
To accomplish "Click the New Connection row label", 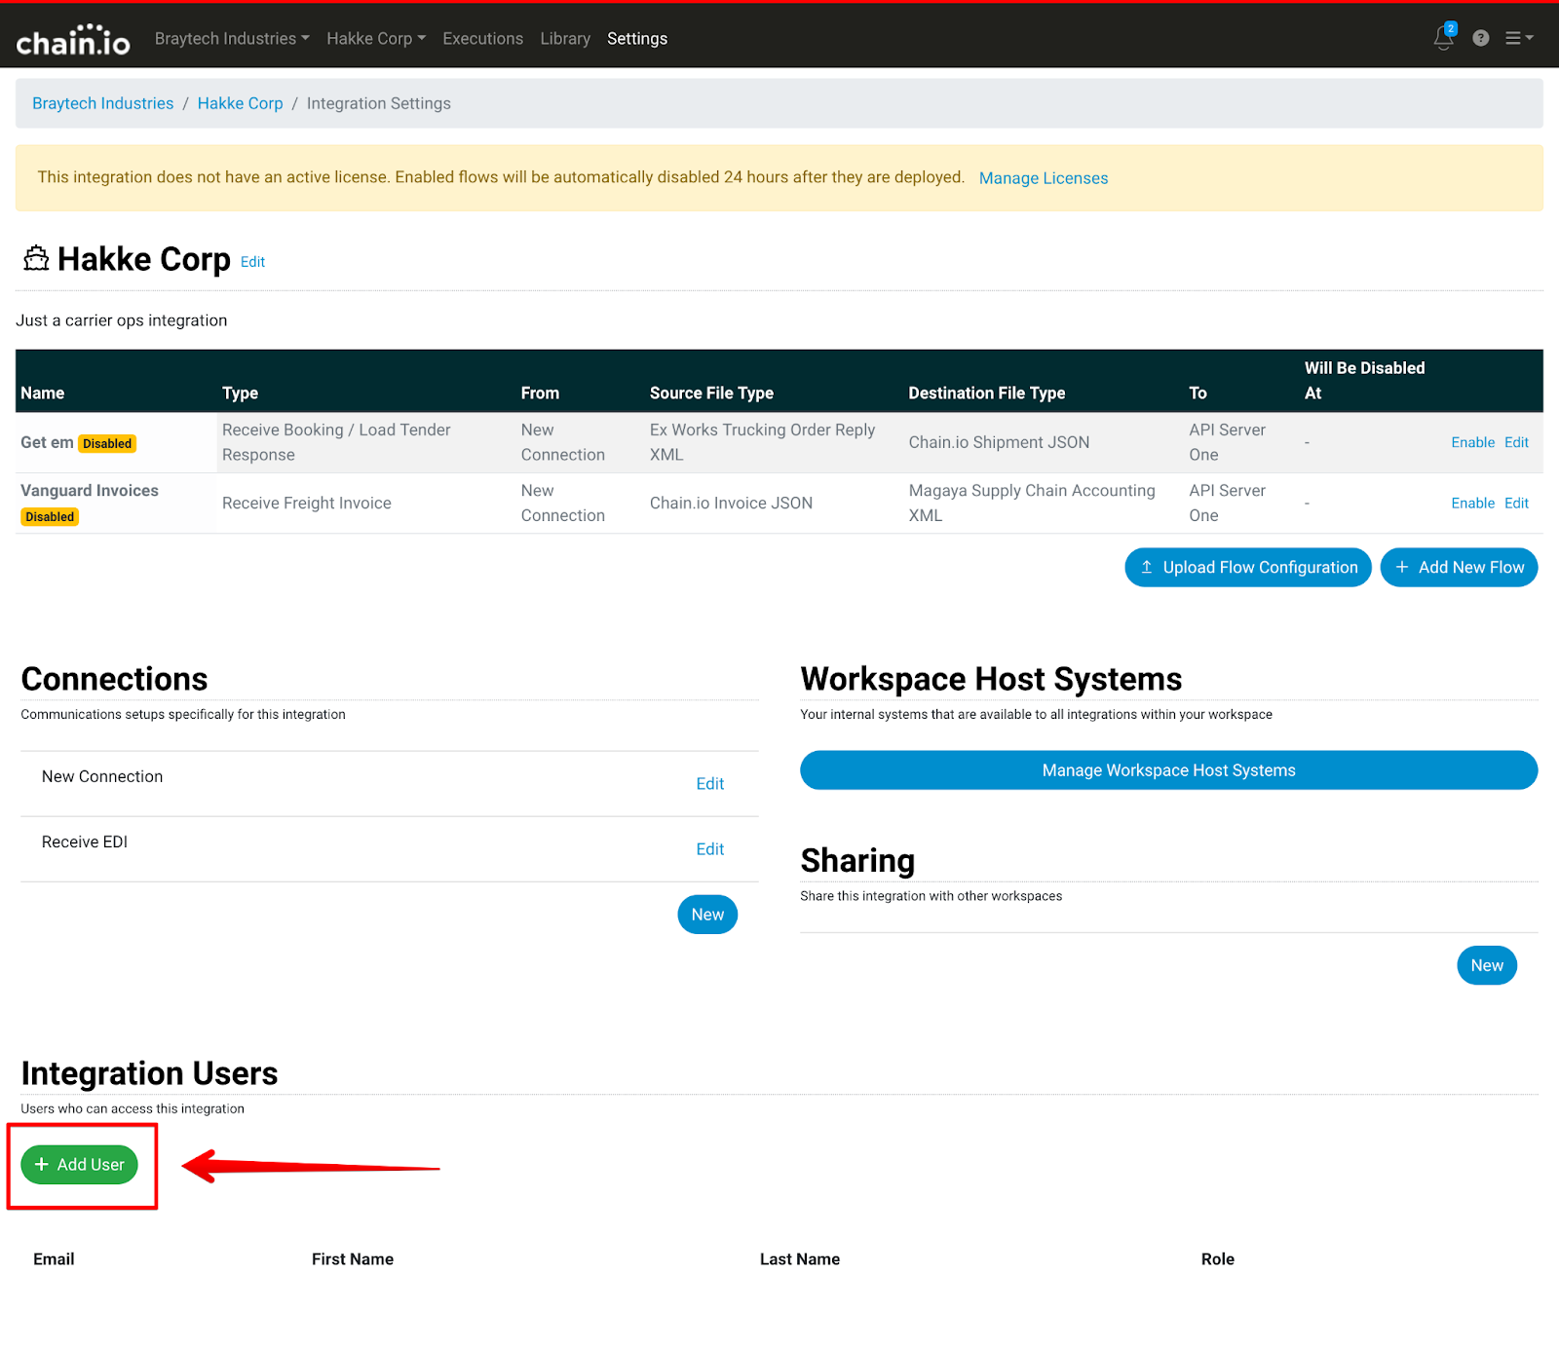I will coord(102,776).
